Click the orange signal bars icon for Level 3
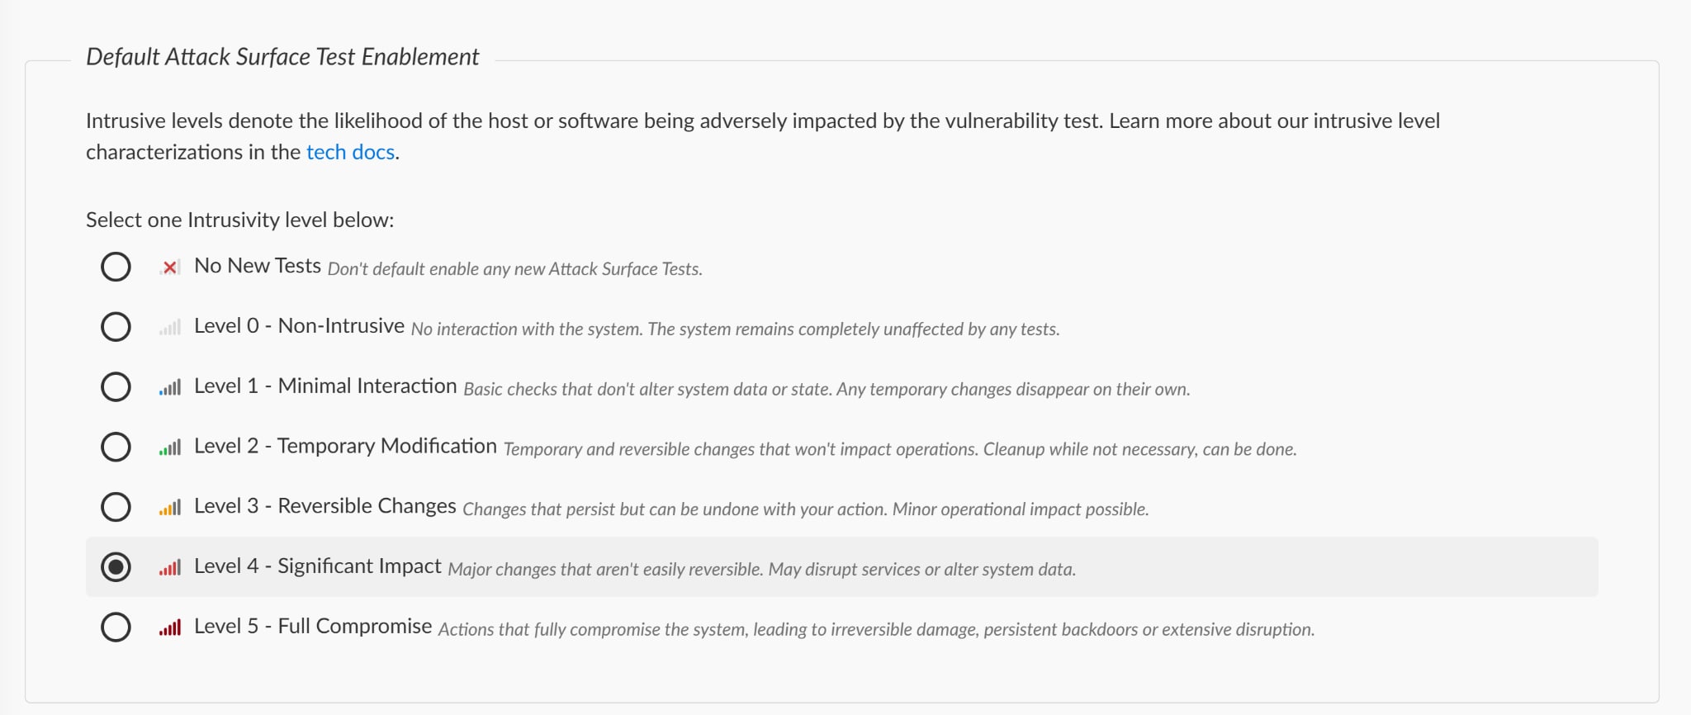1691x715 pixels. pyautogui.click(x=170, y=508)
